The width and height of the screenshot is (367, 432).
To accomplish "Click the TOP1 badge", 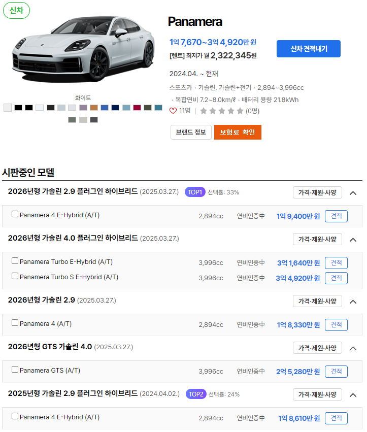I will pos(195,192).
